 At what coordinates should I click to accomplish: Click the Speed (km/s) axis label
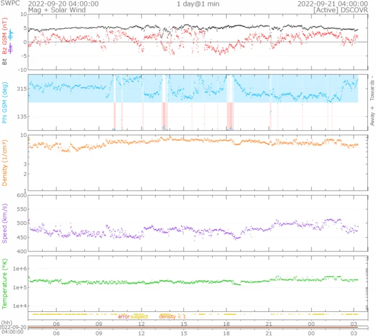(5, 223)
